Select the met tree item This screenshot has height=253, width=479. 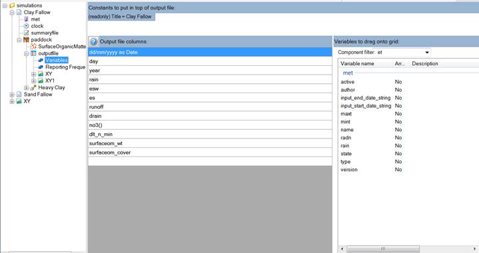tap(35, 19)
